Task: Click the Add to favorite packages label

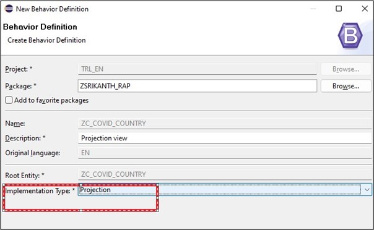Action: pyautogui.click(x=51, y=100)
